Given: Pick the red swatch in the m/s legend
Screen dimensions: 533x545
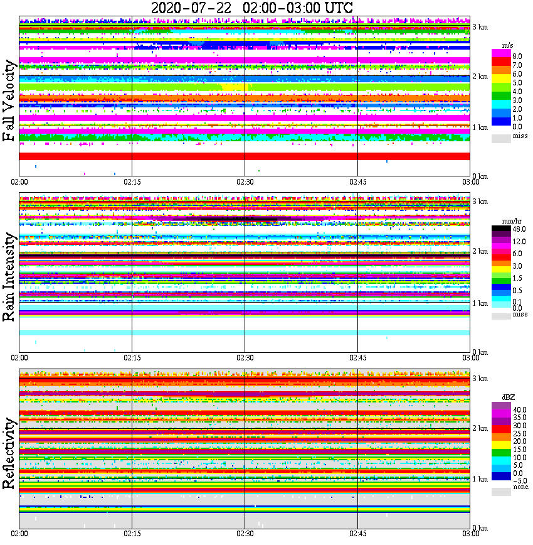Looking at the screenshot, I should tap(501, 62).
